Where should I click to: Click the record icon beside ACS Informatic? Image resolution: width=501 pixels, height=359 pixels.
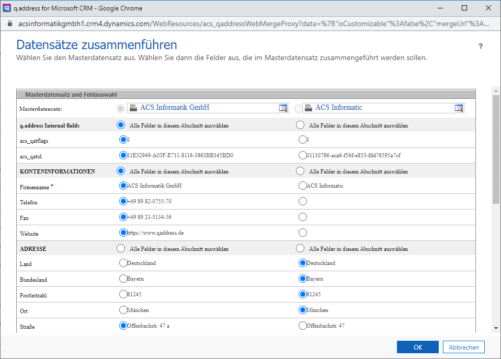[309, 108]
